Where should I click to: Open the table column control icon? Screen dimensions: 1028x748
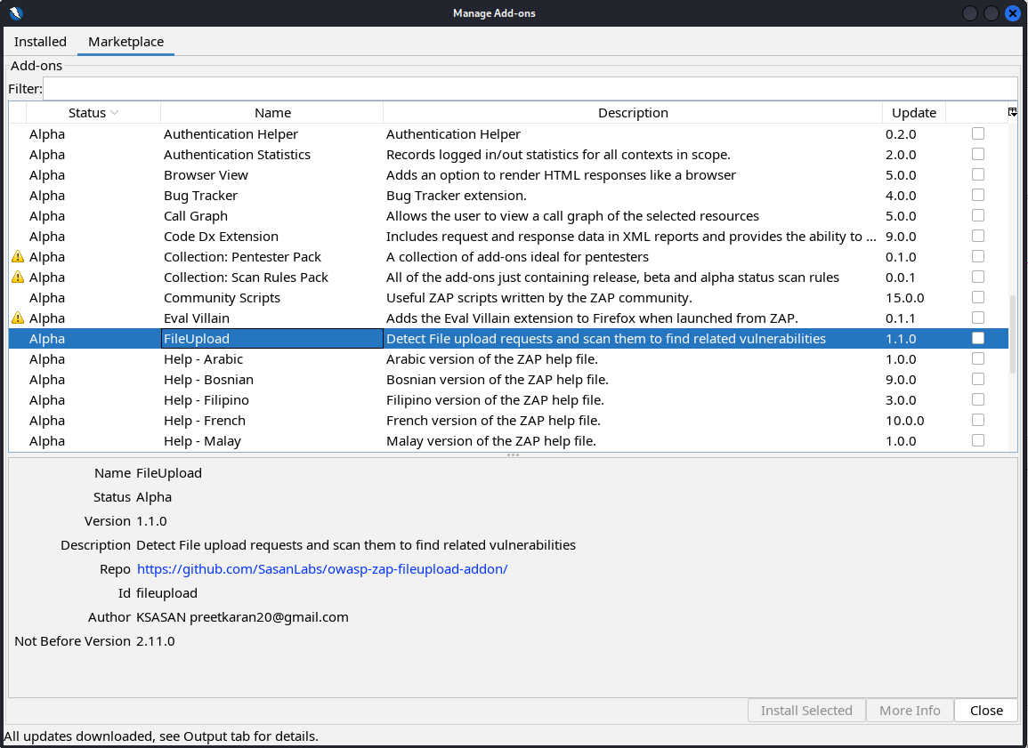point(1012,112)
